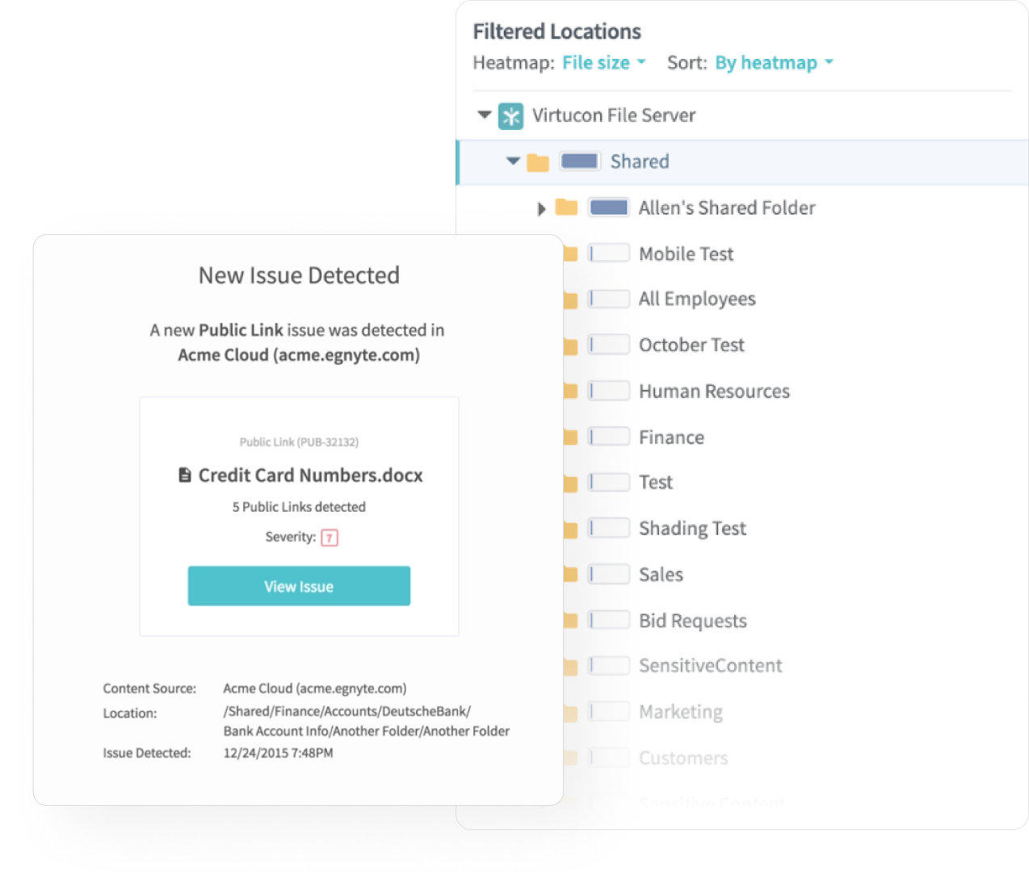Open the Heatmap File size dropdown
1029x889 pixels.
click(x=604, y=63)
